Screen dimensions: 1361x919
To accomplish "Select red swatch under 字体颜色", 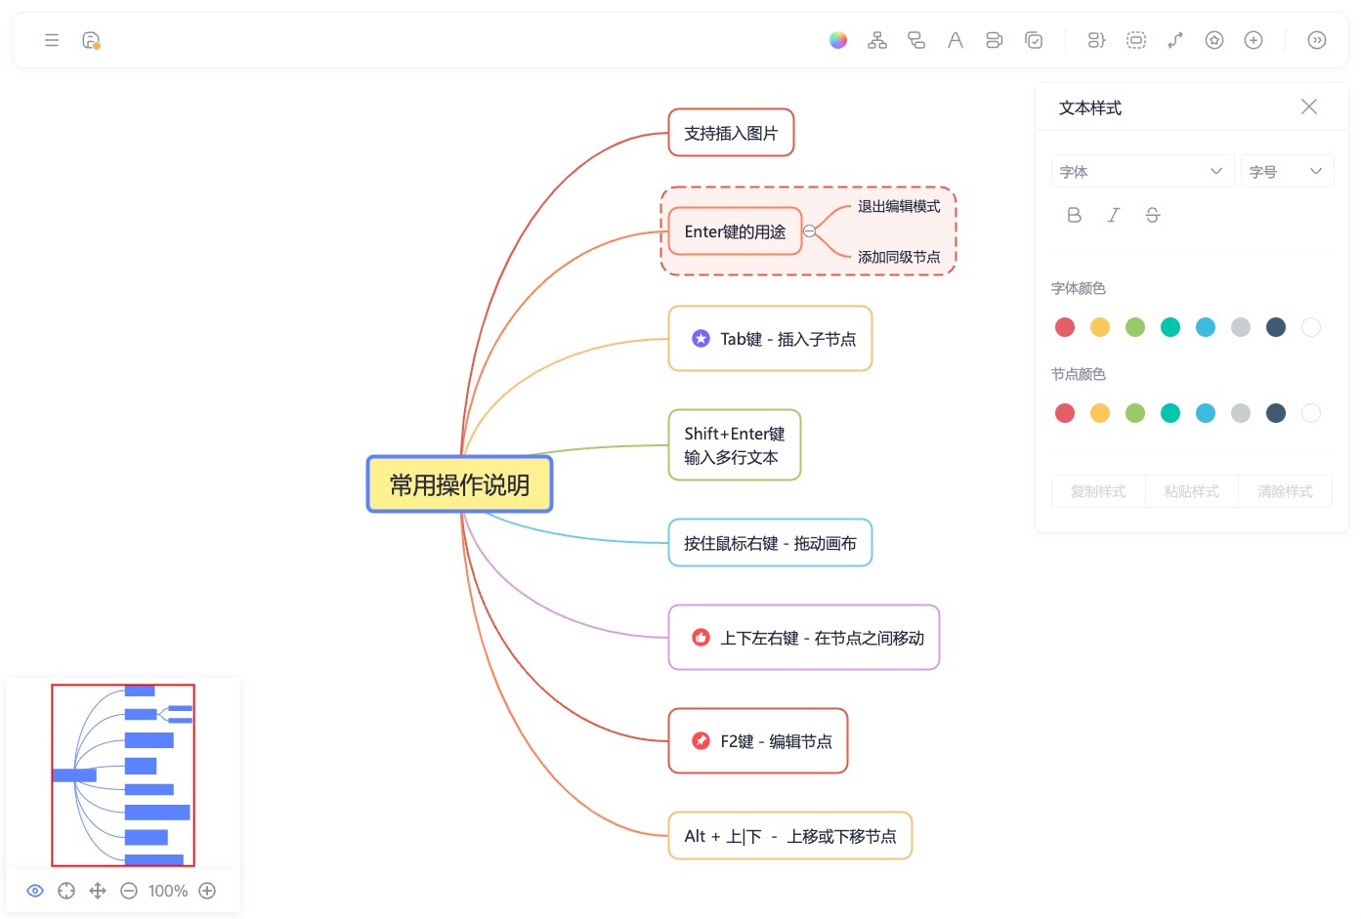I will tap(1065, 327).
